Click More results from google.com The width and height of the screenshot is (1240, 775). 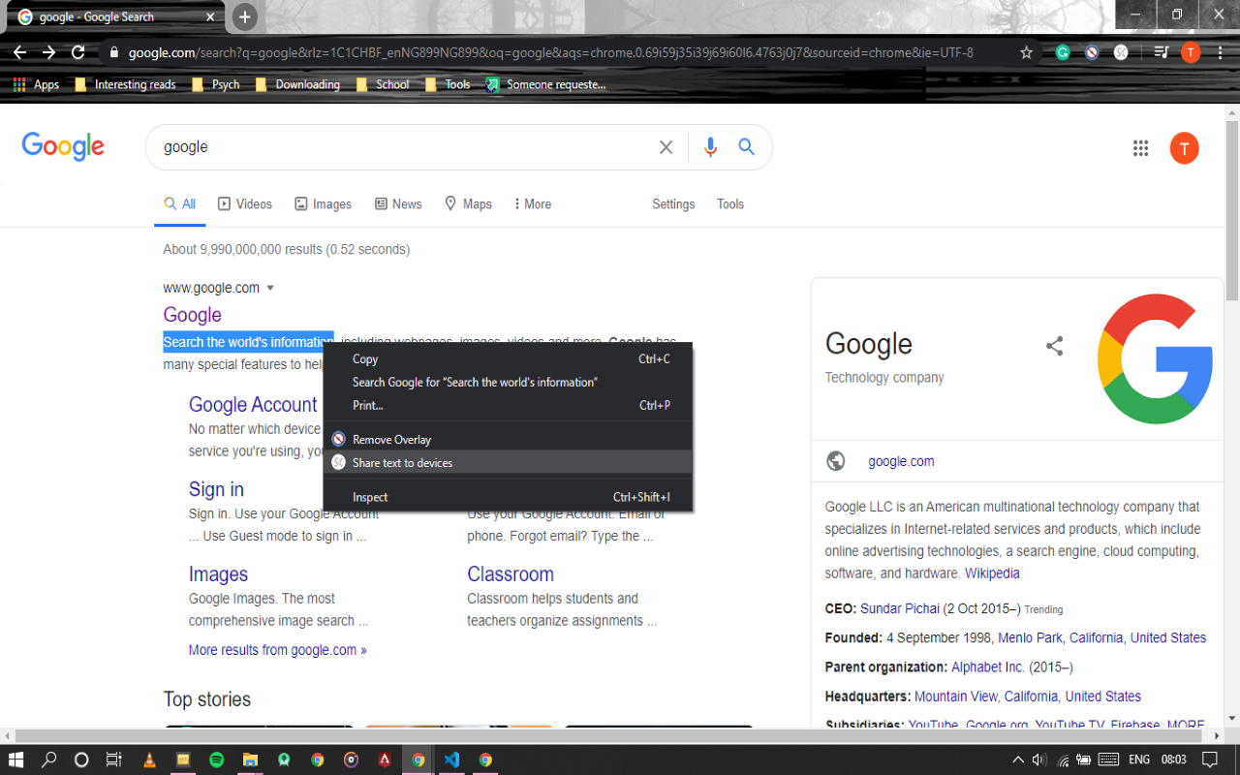click(x=278, y=650)
